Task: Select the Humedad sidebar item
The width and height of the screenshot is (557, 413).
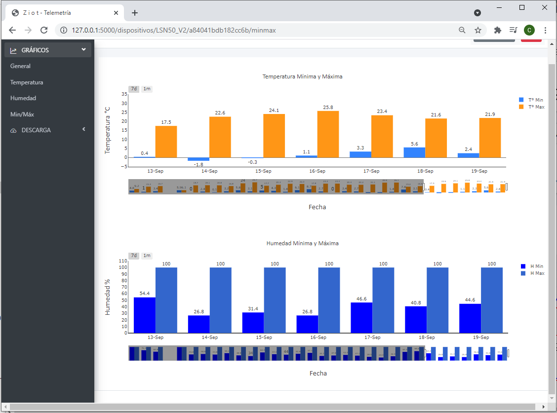Action: pyautogui.click(x=23, y=98)
